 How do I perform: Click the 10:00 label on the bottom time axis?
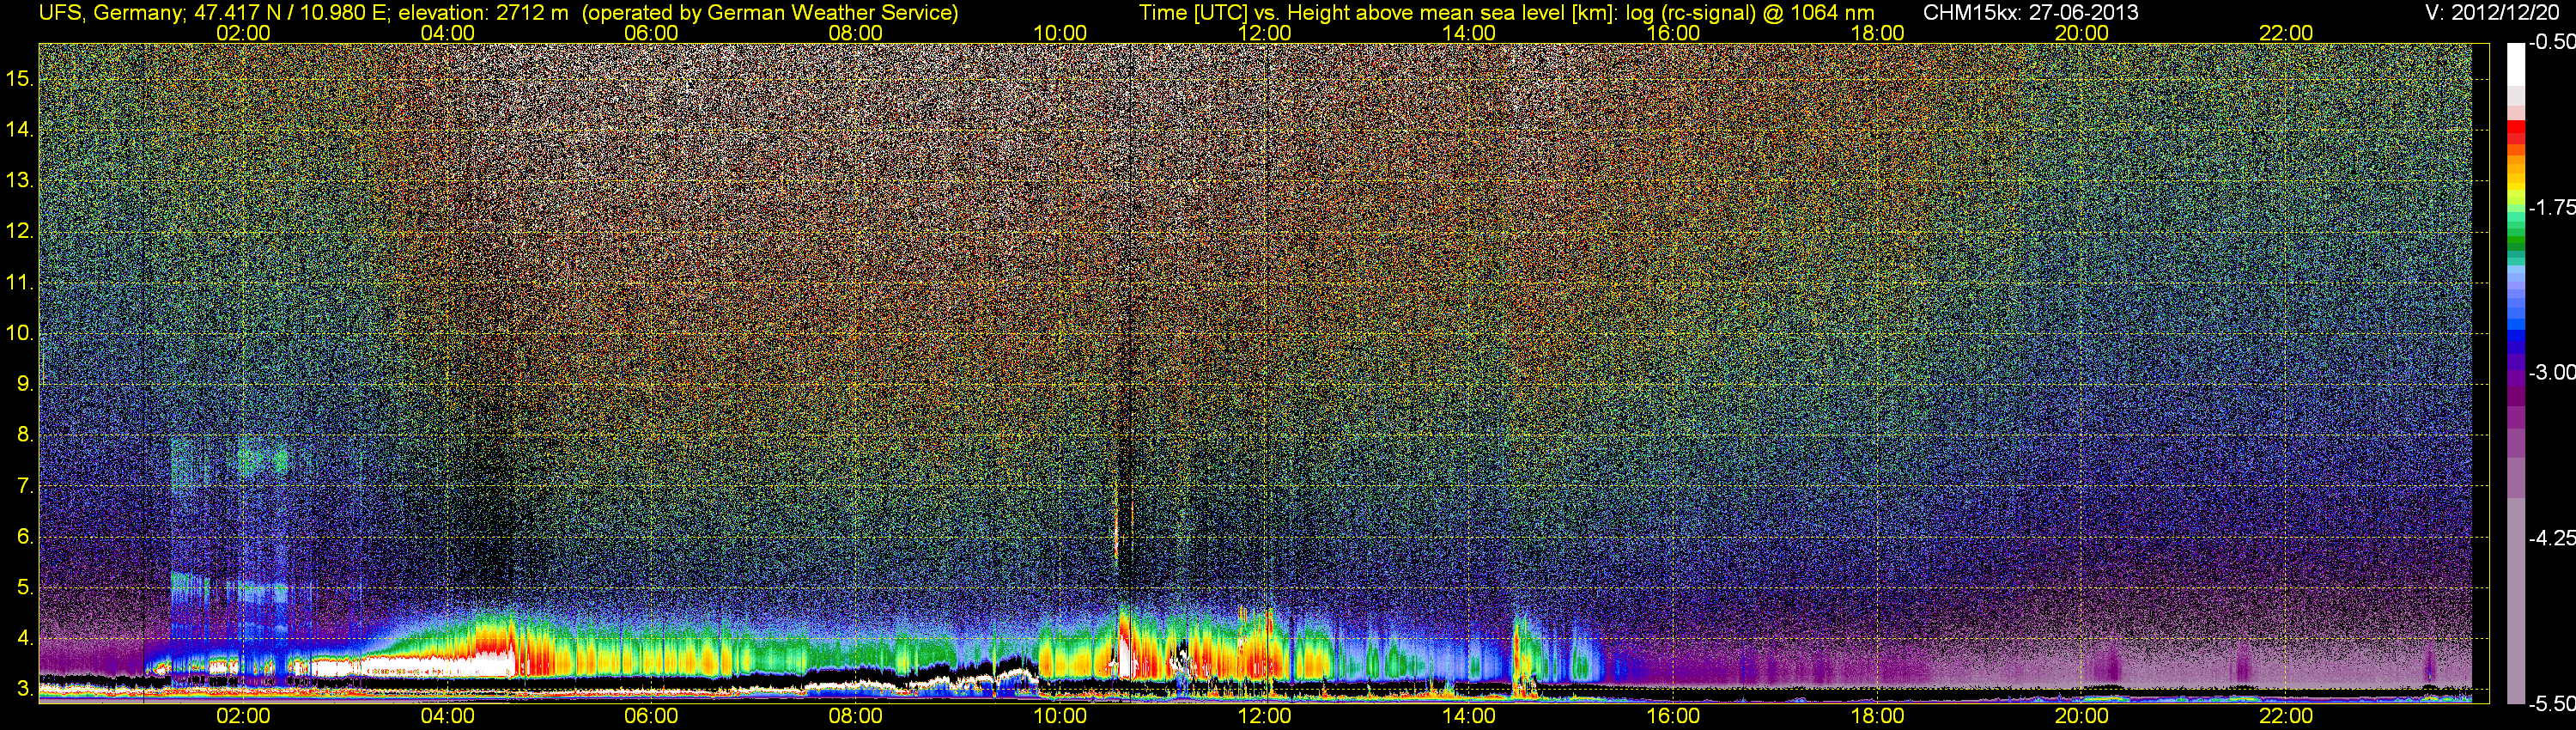[x=1060, y=716]
